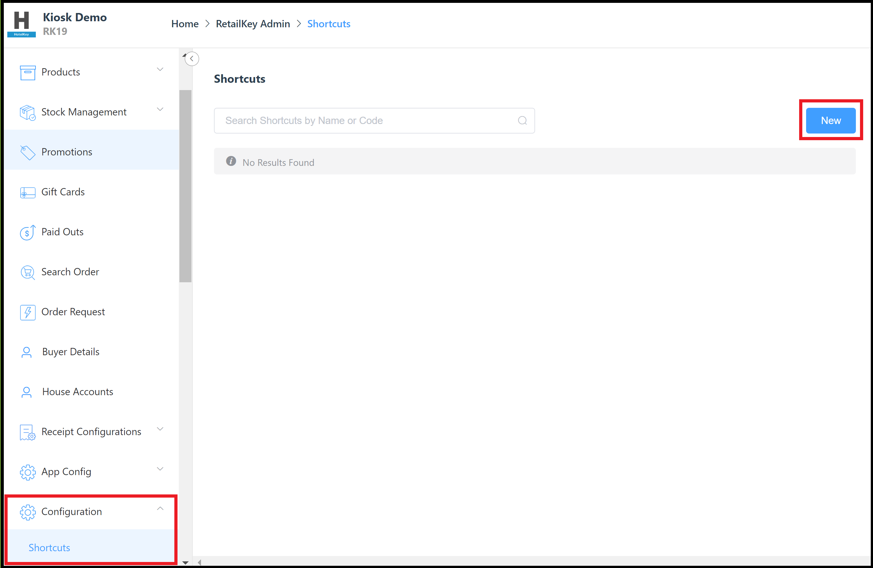
Task: Collapse the sidebar with the arrow button
Action: click(191, 58)
